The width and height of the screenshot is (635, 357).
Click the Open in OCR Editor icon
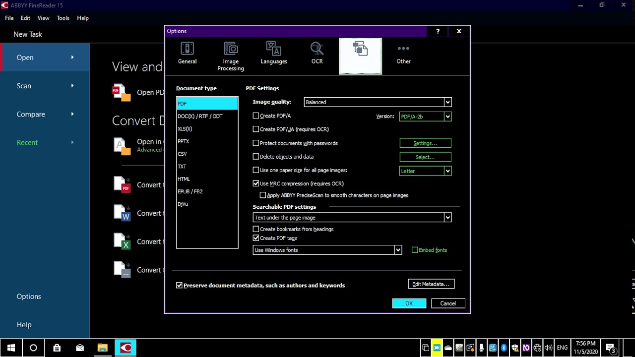122,146
